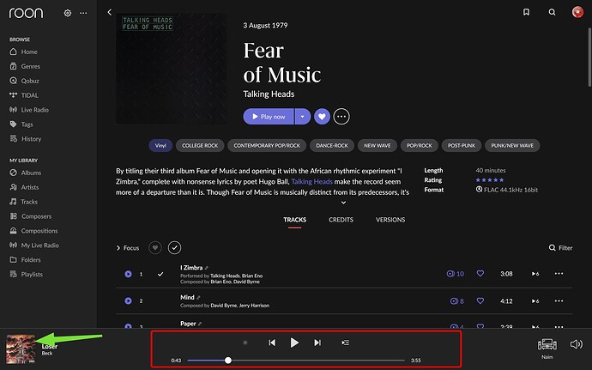Toggle the checkmark on I Zimbra row
This screenshot has height=370, width=592.
[160, 274]
